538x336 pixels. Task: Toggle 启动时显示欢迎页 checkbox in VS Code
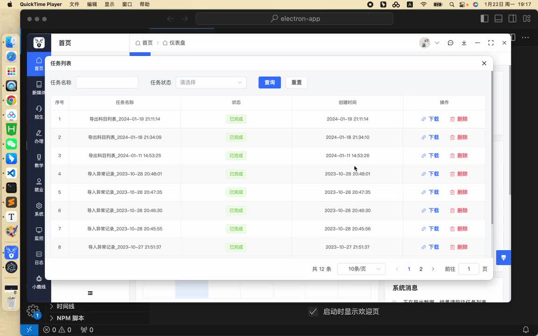[x=312, y=311]
